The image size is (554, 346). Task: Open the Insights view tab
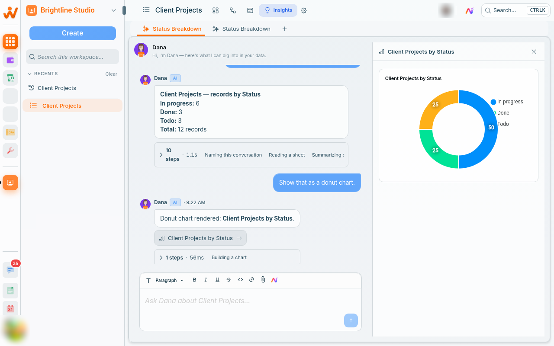pos(278,10)
